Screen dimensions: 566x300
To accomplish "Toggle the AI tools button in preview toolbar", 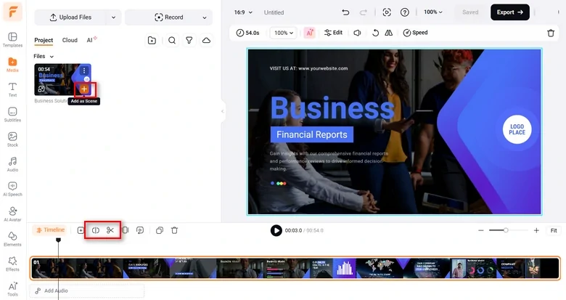I will [x=310, y=33].
